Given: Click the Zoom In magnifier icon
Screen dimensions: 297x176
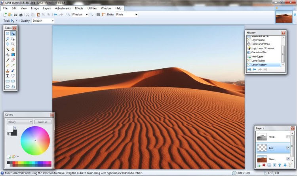Looking at the screenshot, I should 91,15.
